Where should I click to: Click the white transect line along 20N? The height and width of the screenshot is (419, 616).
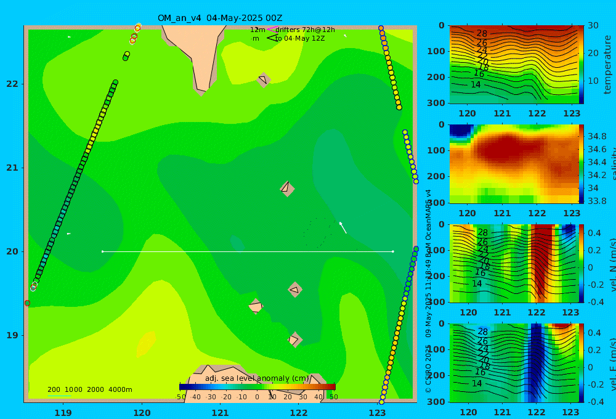click(x=248, y=251)
